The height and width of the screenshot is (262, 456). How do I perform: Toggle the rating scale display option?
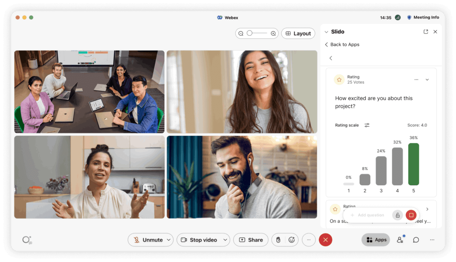pos(367,125)
